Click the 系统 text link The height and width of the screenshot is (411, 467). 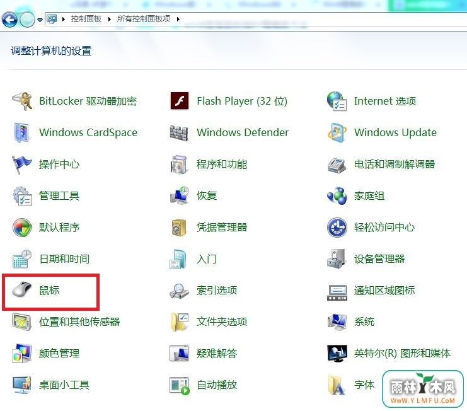(364, 322)
